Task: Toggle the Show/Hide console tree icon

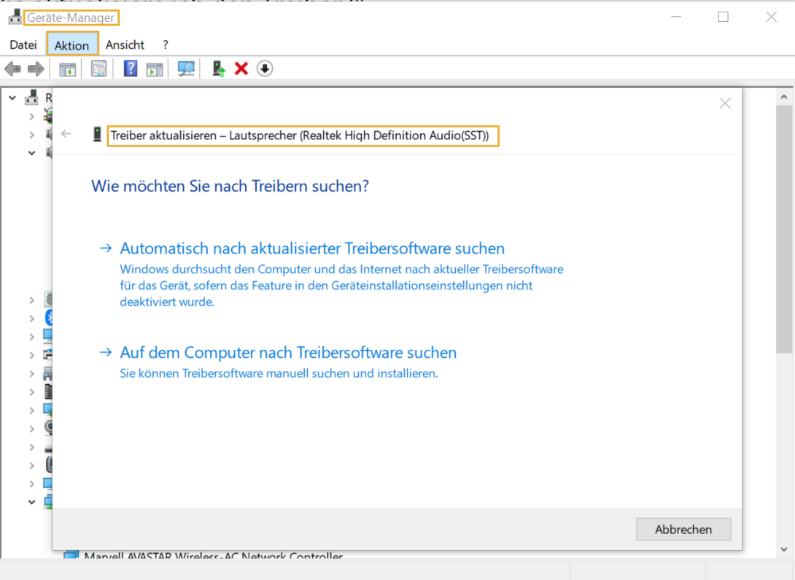Action: point(66,68)
